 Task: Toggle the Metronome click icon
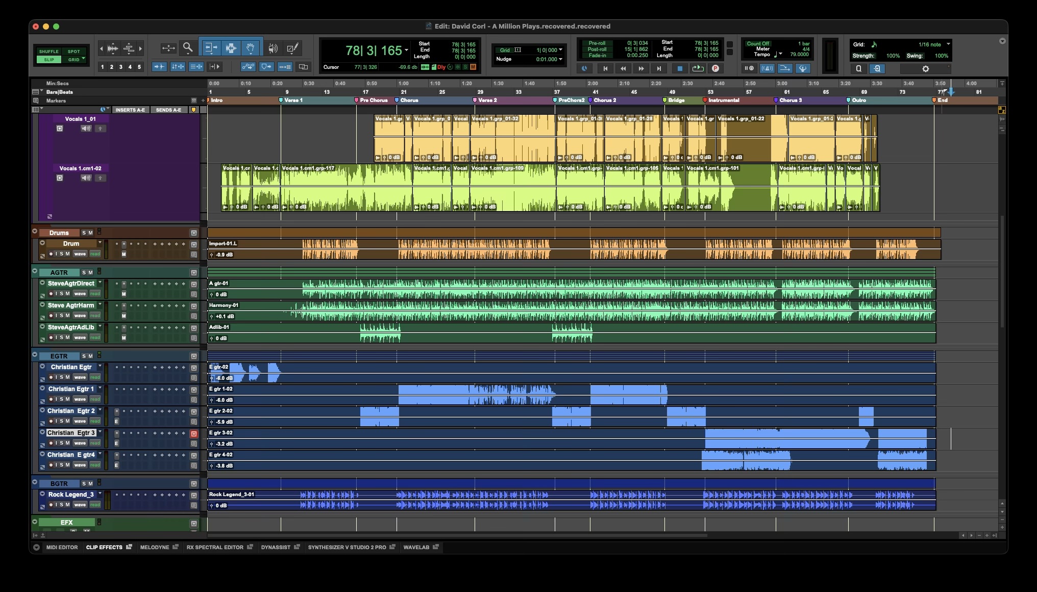click(x=767, y=68)
